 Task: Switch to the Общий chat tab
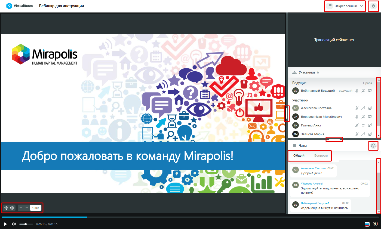click(299, 156)
